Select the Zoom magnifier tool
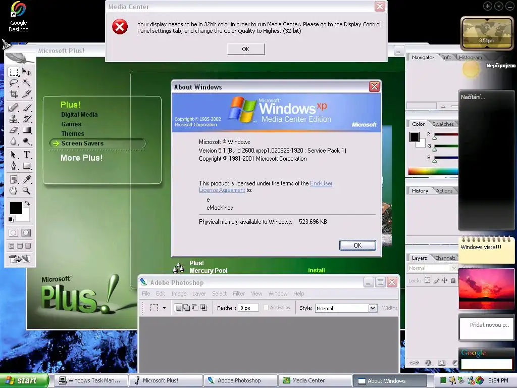This screenshot has height=388, width=517. [x=27, y=190]
